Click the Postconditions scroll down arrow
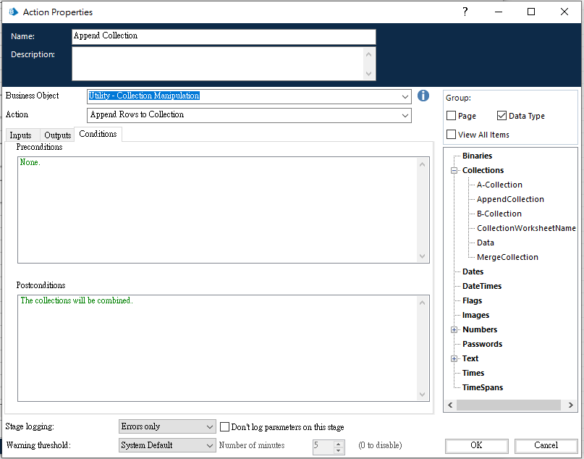 (x=423, y=395)
